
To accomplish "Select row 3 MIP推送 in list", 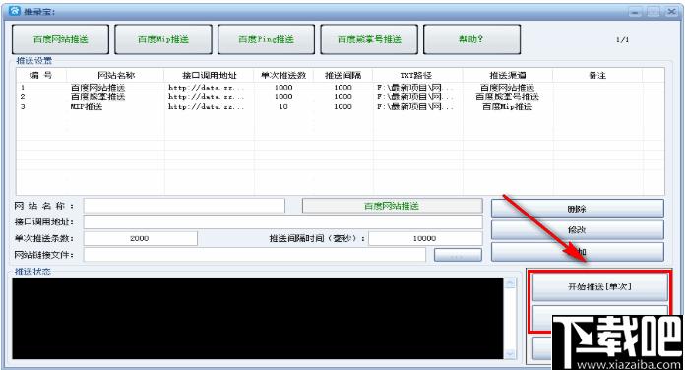I will click(340, 106).
